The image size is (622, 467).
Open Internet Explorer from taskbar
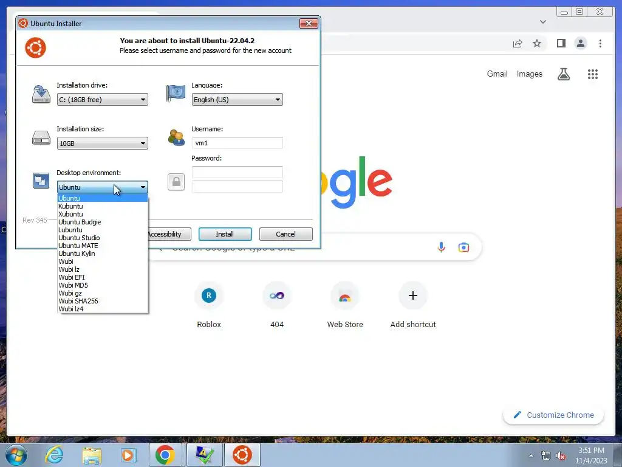coord(54,455)
